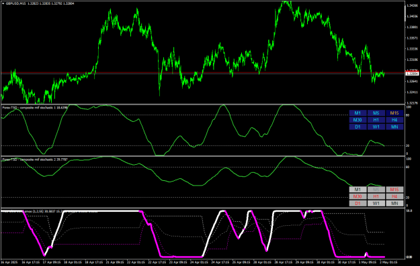Image resolution: width=420 pixels, height=266 pixels.
Task: Toggle red D1 in the gray button grid
Action: (358, 204)
